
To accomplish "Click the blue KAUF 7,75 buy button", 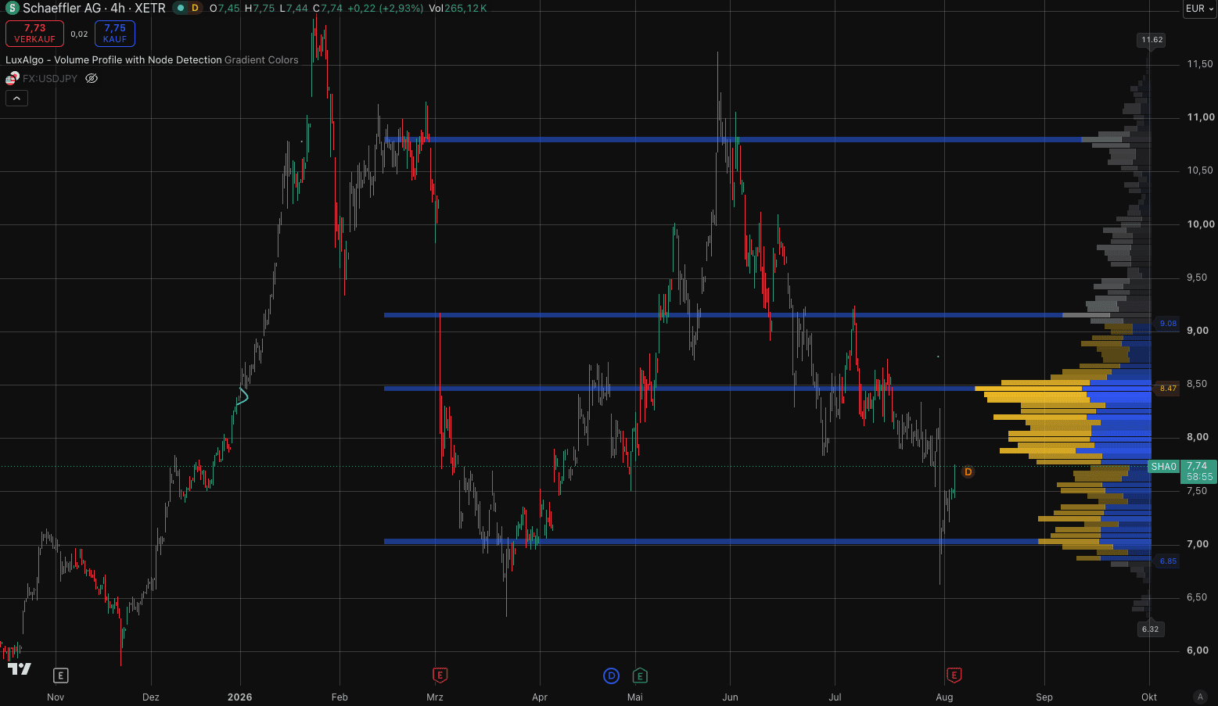I will [115, 34].
